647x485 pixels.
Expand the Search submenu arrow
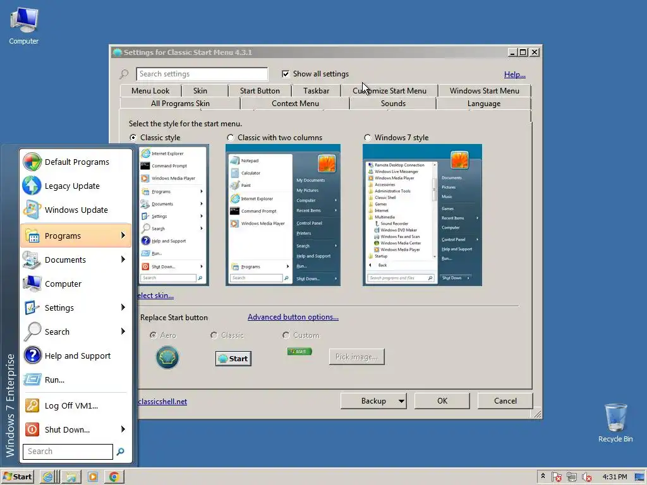click(123, 331)
